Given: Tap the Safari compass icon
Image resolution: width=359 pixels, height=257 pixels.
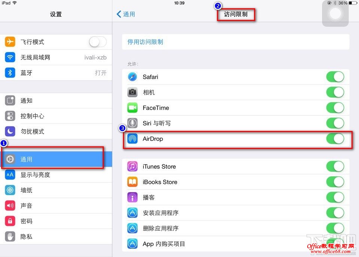Looking at the screenshot, I should [132, 77].
